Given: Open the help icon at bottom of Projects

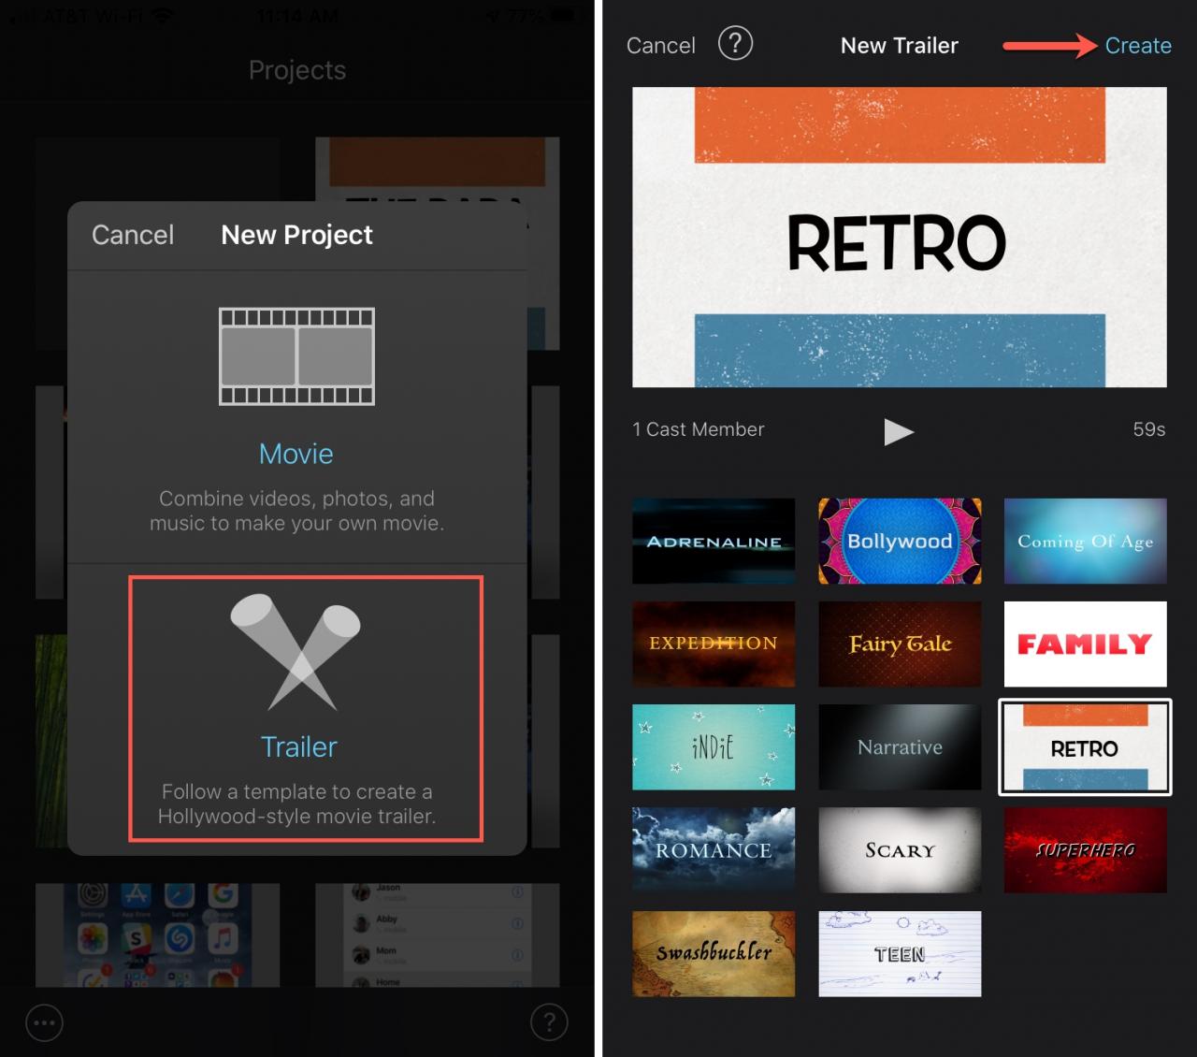Looking at the screenshot, I should [549, 1022].
